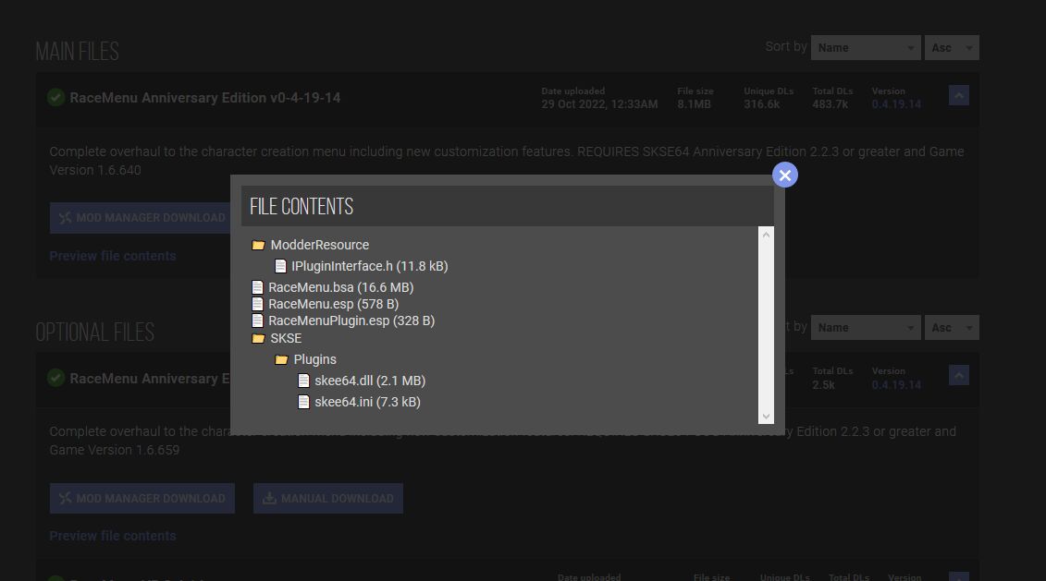Select the Plugins folder icon

coord(281,360)
